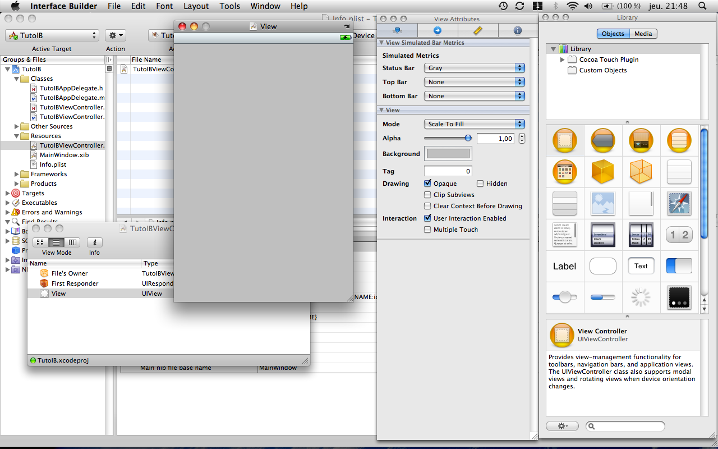This screenshot has height=449, width=718.
Task: Switch document window to column view mode
Action: 72,242
